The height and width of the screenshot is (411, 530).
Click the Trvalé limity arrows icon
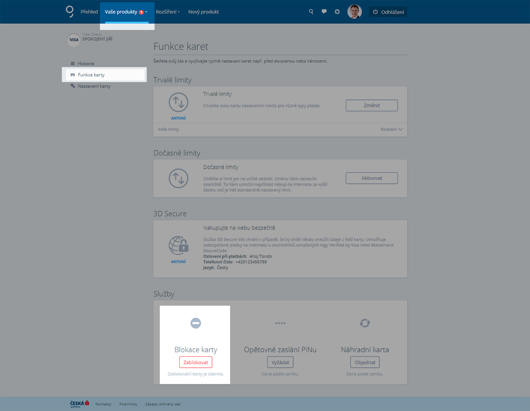point(178,103)
